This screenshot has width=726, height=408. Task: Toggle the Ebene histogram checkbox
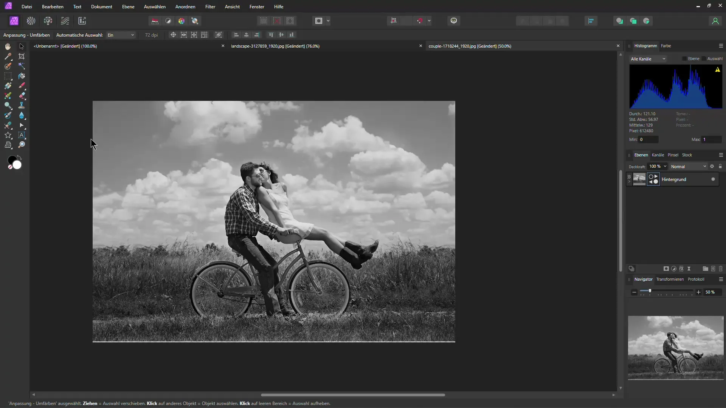coord(684,59)
